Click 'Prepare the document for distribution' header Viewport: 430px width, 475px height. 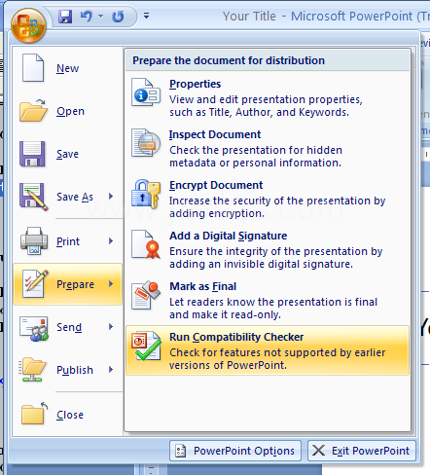tap(229, 60)
